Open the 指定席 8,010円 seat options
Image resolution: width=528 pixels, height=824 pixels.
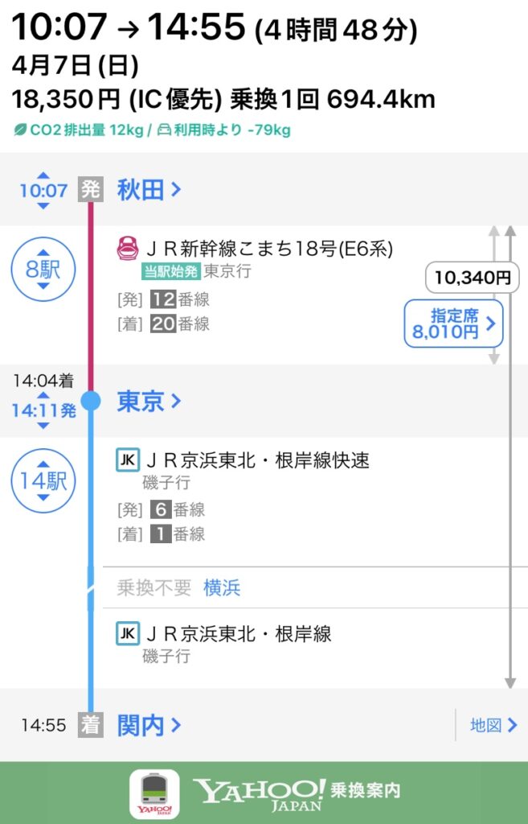click(453, 323)
